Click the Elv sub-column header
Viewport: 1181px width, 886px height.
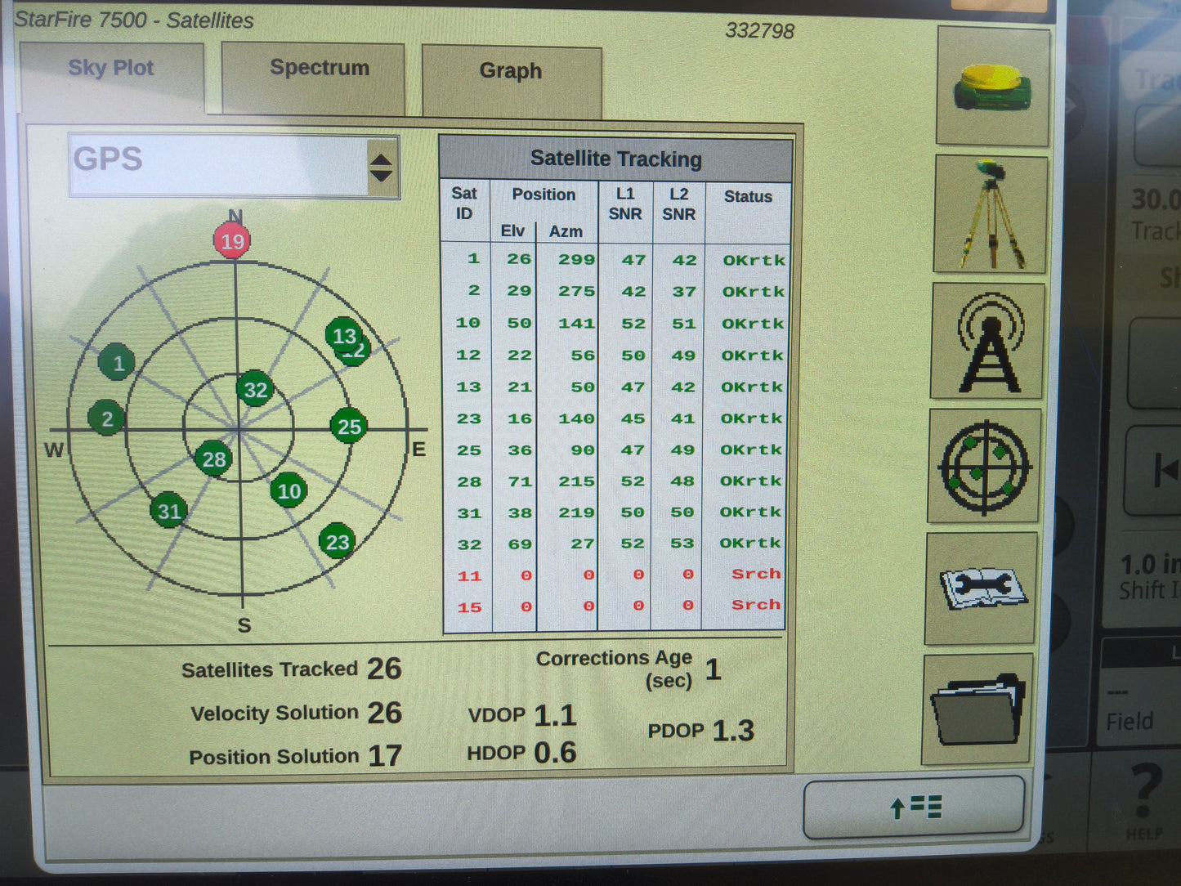pyautogui.click(x=512, y=230)
